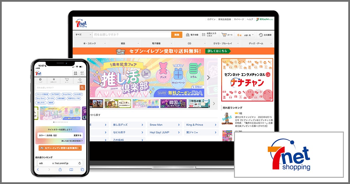The width and height of the screenshot is (350, 184).
Task: Tap the SixTONES tag on the phone
Action: [x=55, y=94]
